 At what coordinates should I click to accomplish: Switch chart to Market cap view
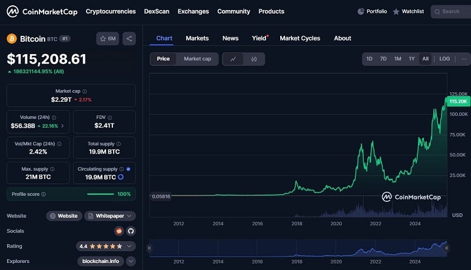197,59
